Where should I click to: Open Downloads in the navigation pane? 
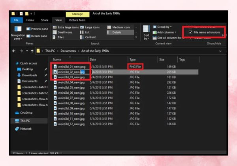click(27, 75)
